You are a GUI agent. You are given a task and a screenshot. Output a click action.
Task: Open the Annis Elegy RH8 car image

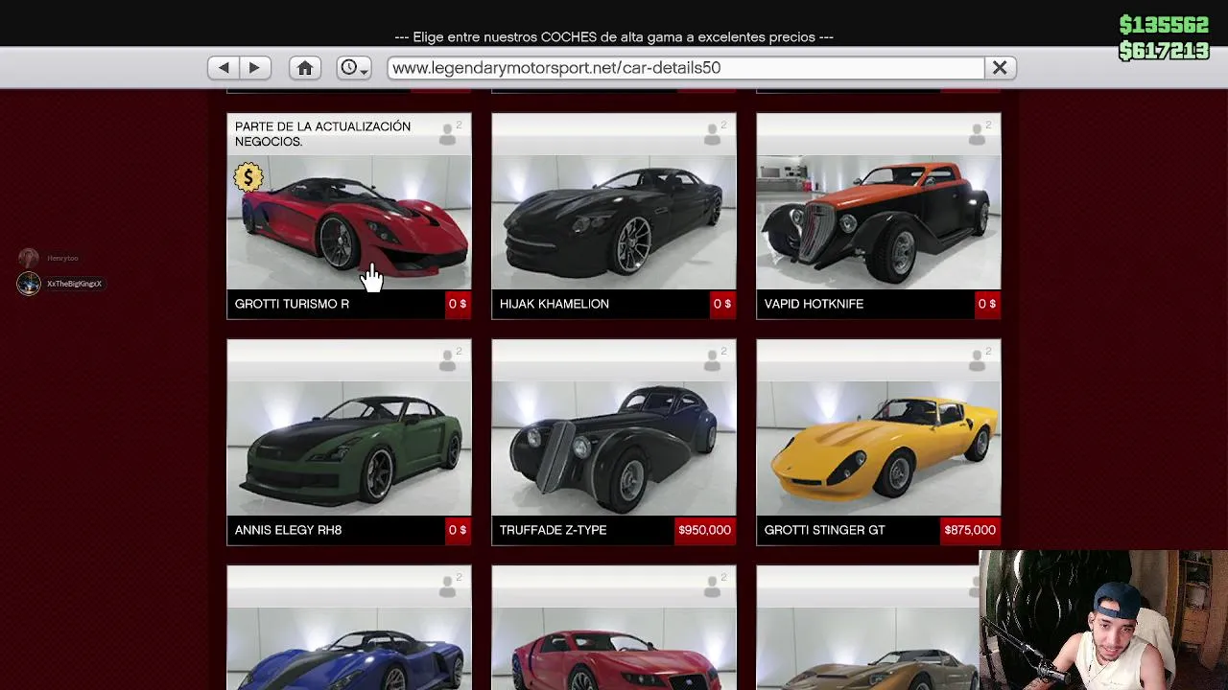pyautogui.click(x=349, y=448)
